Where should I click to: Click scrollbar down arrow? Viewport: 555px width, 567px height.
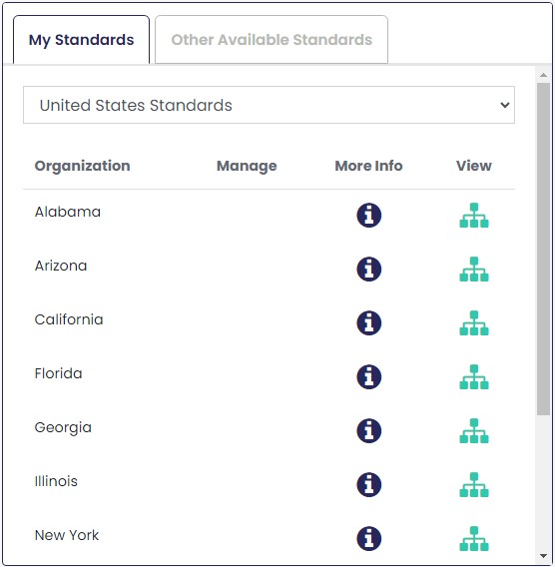(x=543, y=555)
